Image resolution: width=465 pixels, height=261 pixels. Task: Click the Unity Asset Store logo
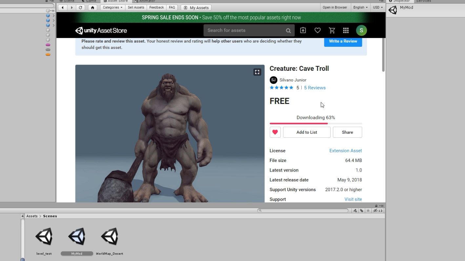101,30
